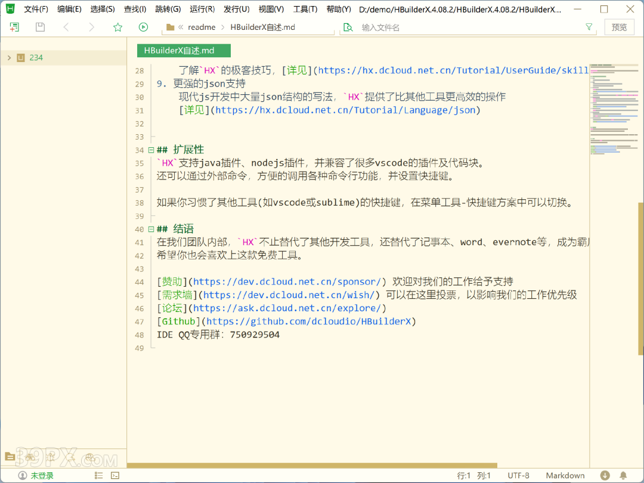Click the Tutorial/Language/json URL on line 31
This screenshot has height=483, width=644.
(x=345, y=110)
